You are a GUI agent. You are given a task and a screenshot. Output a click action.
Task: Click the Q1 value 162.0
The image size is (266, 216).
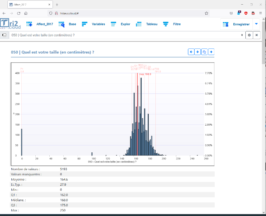64,195
